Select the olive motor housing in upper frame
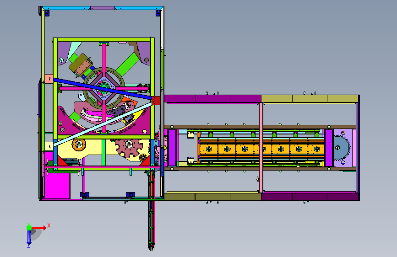The height and width of the screenshot is (257, 397). [81, 65]
